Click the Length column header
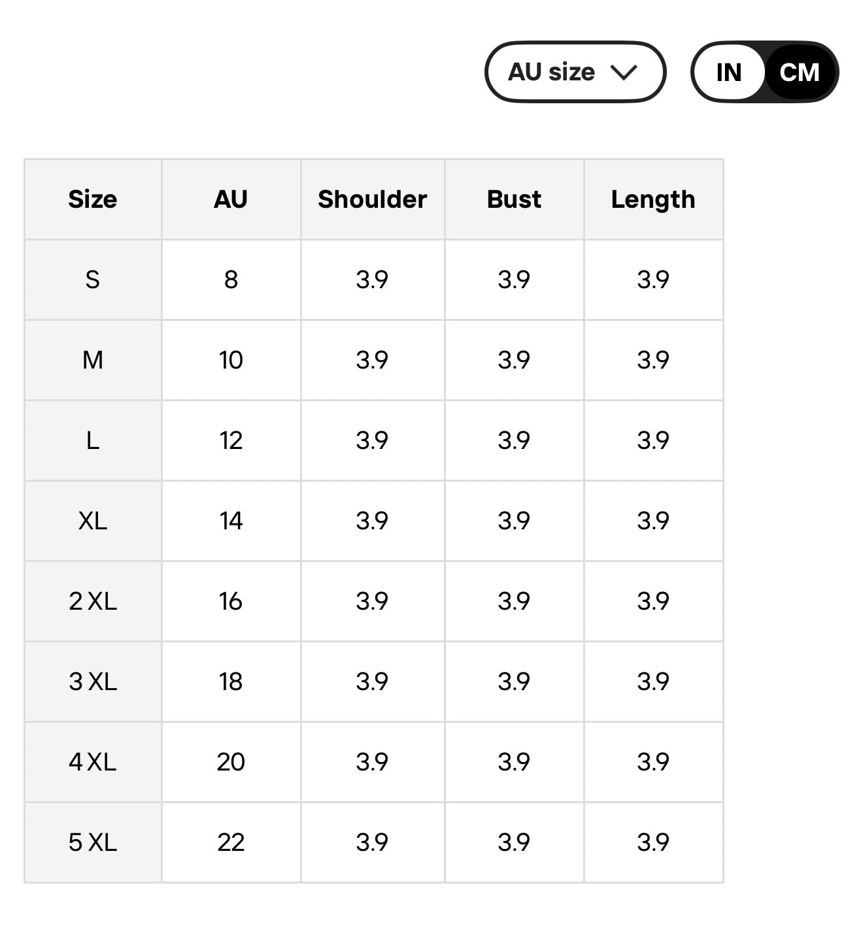Viewport: 863px width, 945px height. [x=653, y=199]
